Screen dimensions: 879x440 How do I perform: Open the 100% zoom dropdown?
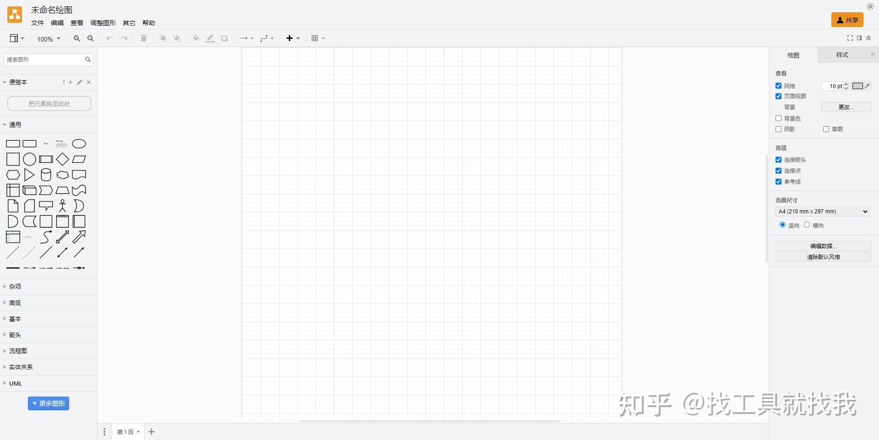click(49, 39)
